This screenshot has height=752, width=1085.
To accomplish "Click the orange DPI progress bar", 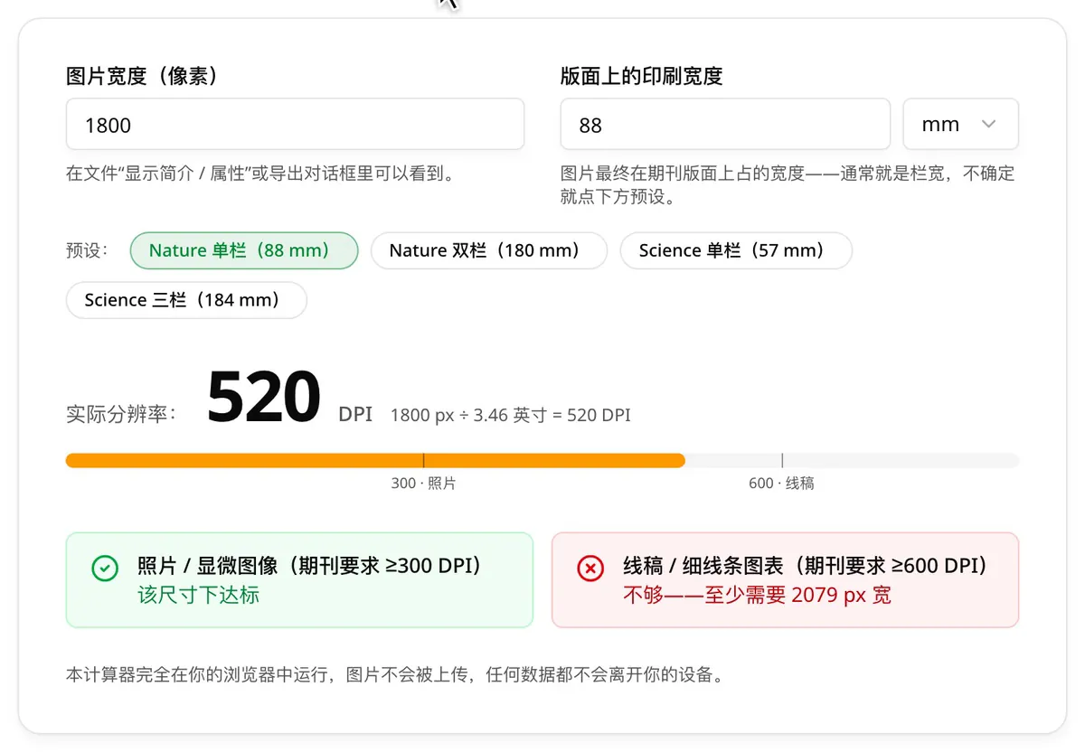I will 375,461.
